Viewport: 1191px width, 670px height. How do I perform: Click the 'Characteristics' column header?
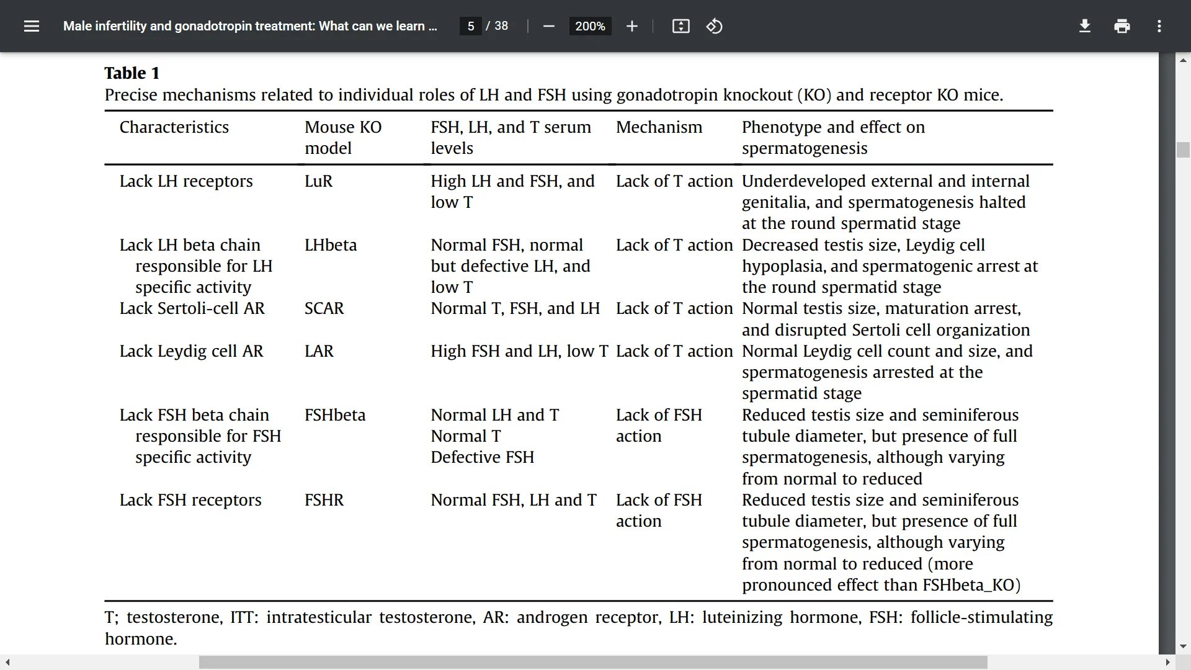click(x=174, y=127)
